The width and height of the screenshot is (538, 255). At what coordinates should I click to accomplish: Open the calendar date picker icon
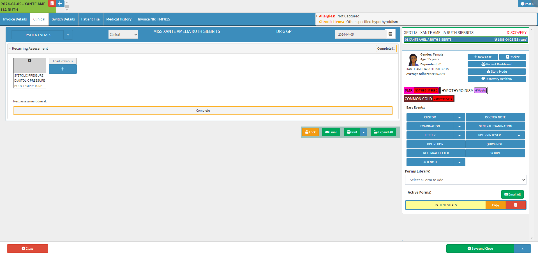pos(390,34)
